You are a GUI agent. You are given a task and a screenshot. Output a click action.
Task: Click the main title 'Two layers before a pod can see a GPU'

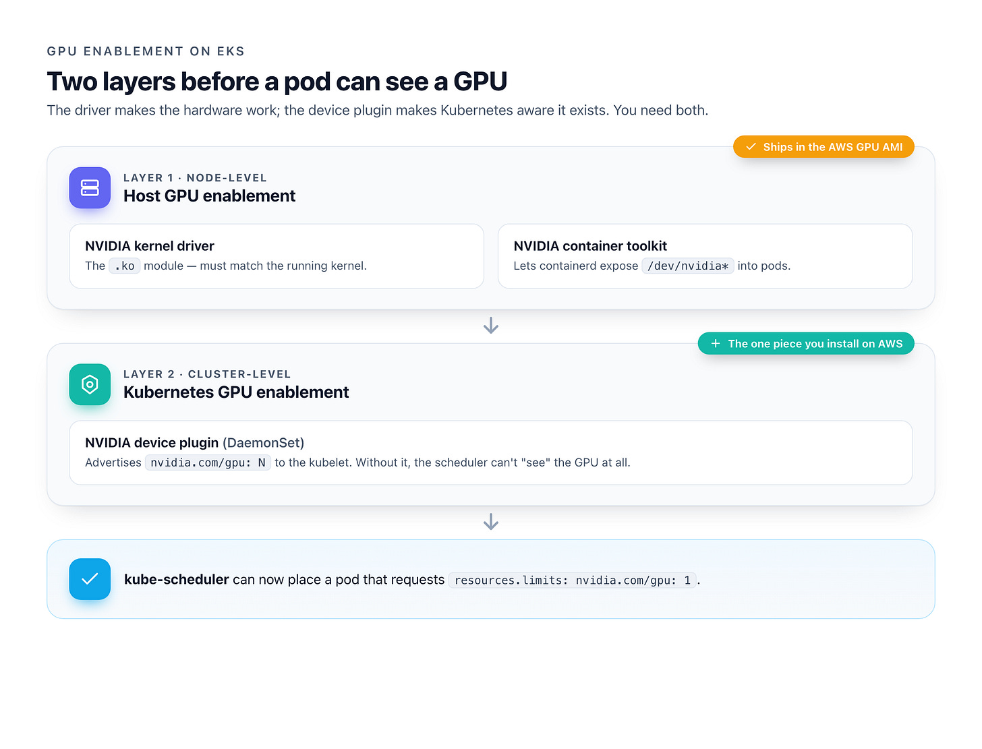[x=277, y=82]
